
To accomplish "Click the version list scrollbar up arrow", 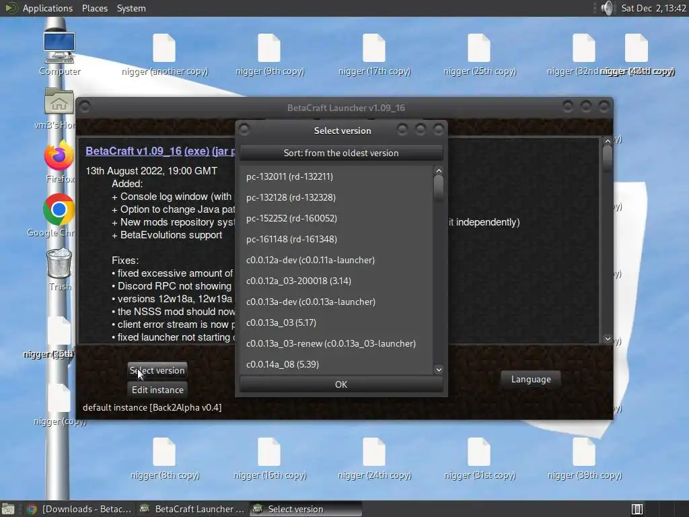I will pyautogui.click(x=439, y=170).
